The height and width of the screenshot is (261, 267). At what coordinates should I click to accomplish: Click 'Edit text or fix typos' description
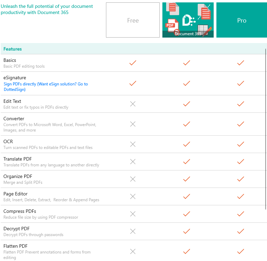point(36,107)
